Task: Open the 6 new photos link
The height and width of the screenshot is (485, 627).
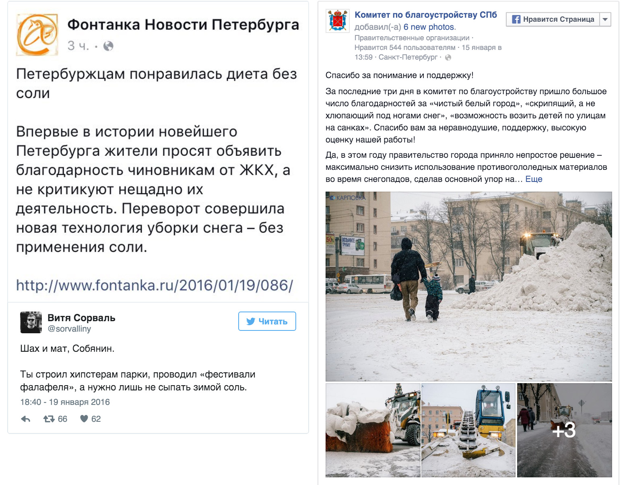Action: (x=429, y=27)
